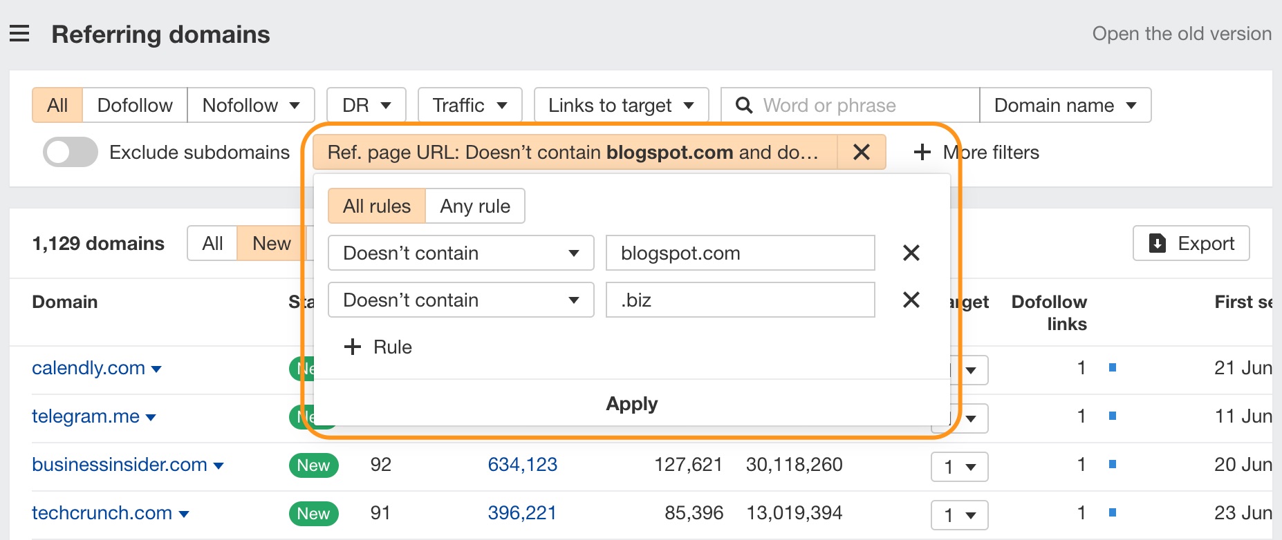Open the businessinsider.com domain link
This screenshot has height=540, width=1282.
coord(120,464)
